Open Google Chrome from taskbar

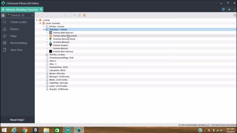point(25,130)
